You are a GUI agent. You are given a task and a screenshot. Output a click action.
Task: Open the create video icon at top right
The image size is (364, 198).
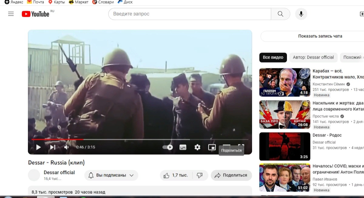362,14
